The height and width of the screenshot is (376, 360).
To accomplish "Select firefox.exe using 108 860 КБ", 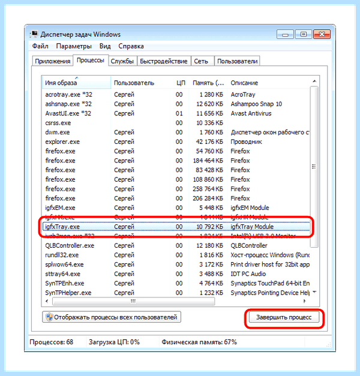I will pyautogui.click(x=176, y=179).
